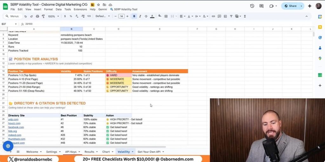Viewport: 325px width, 162px height.
Task: Open text color picker
Action: [x=152, y=16]
